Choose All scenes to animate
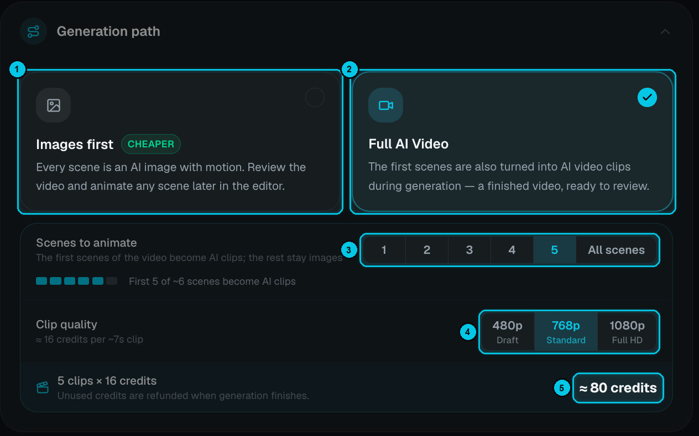Viewport: 699px width, 436px height. (x=616, y=250)
